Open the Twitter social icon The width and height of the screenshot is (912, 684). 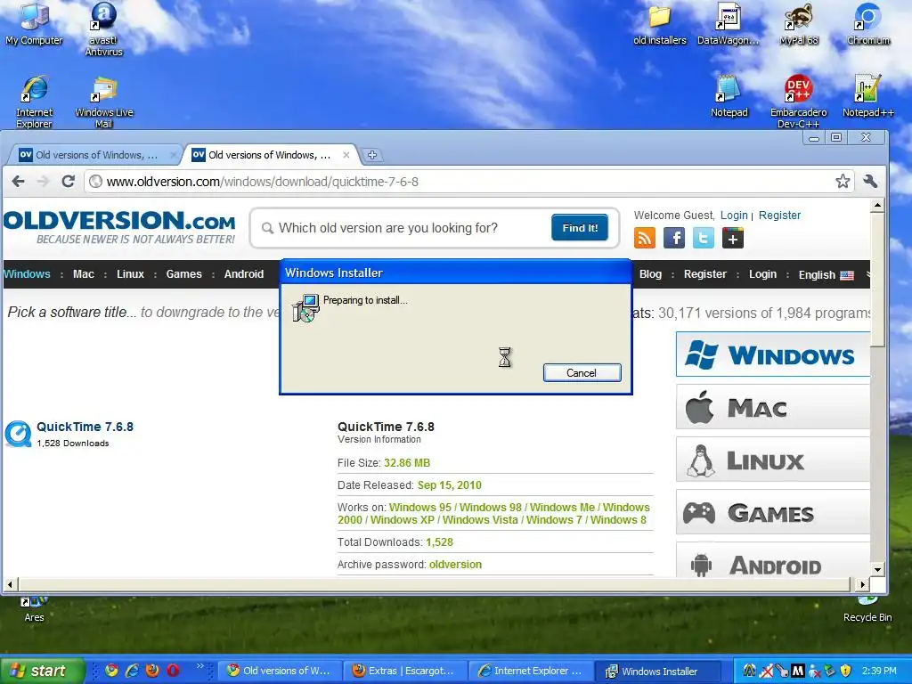coord(704,238)
